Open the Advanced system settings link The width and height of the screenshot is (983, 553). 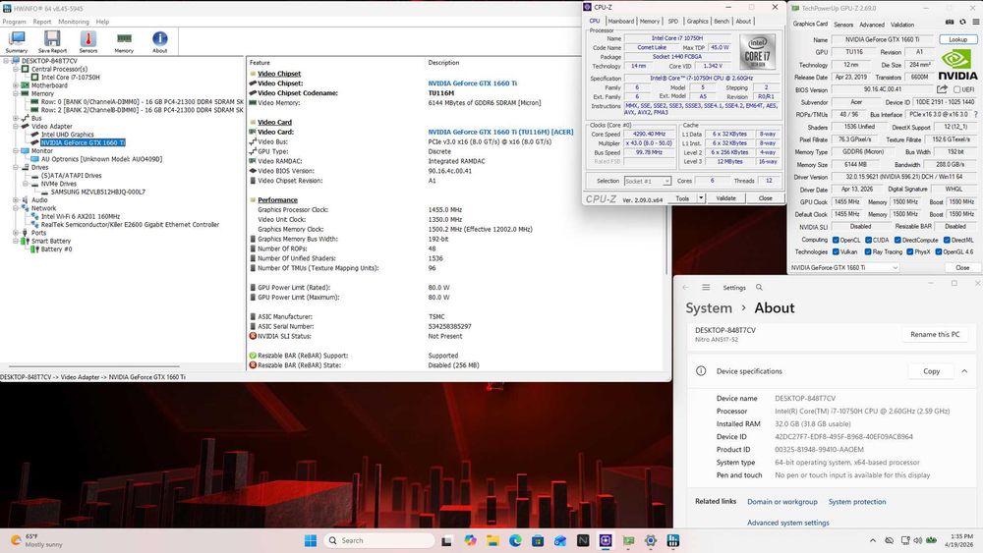(788, 523)
